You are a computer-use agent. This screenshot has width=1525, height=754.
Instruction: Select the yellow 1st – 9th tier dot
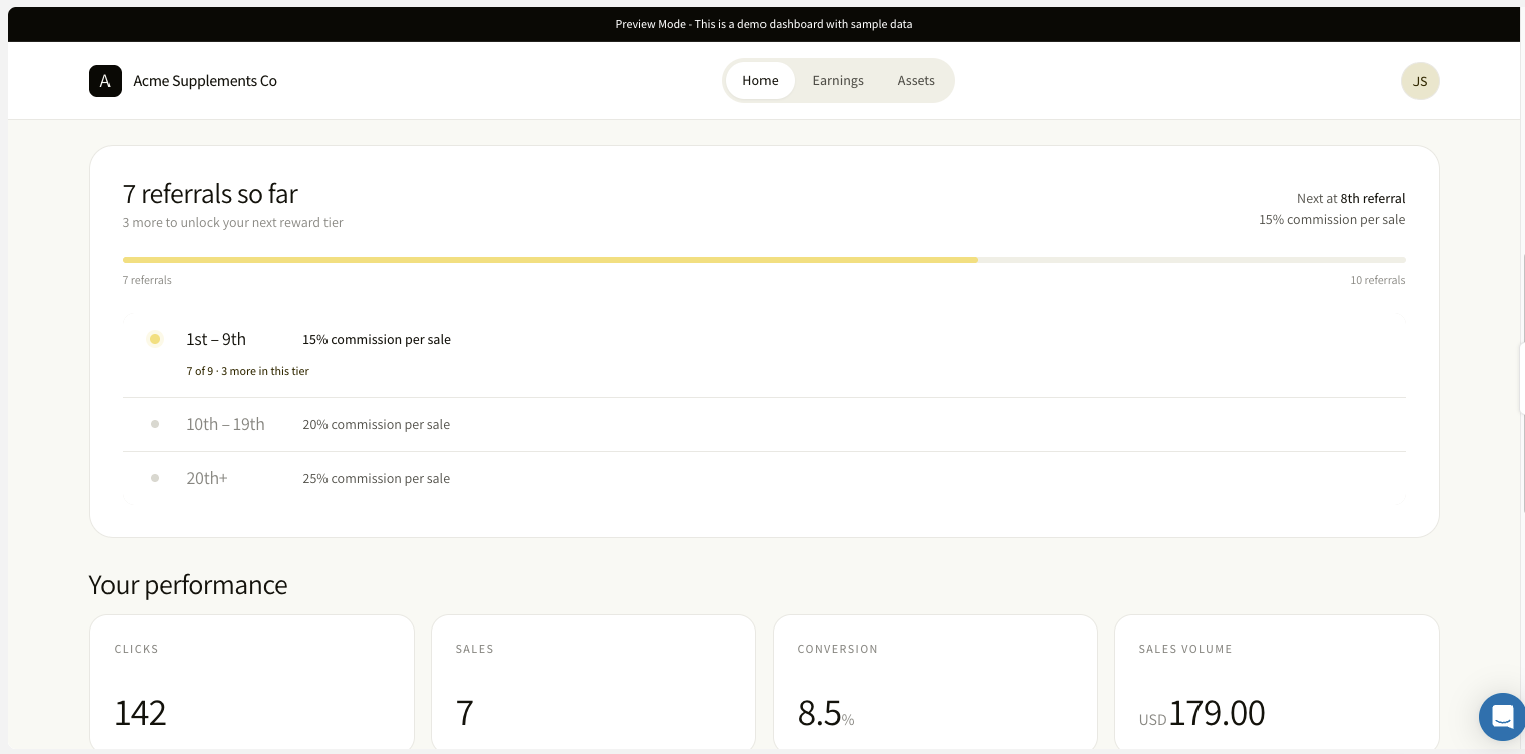click(155, 339)
